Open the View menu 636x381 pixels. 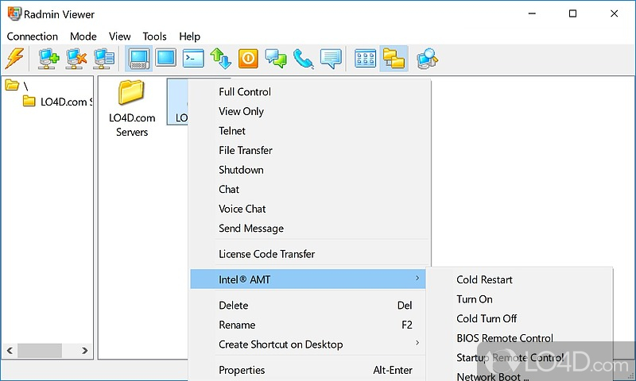click(x=120, y=37)
